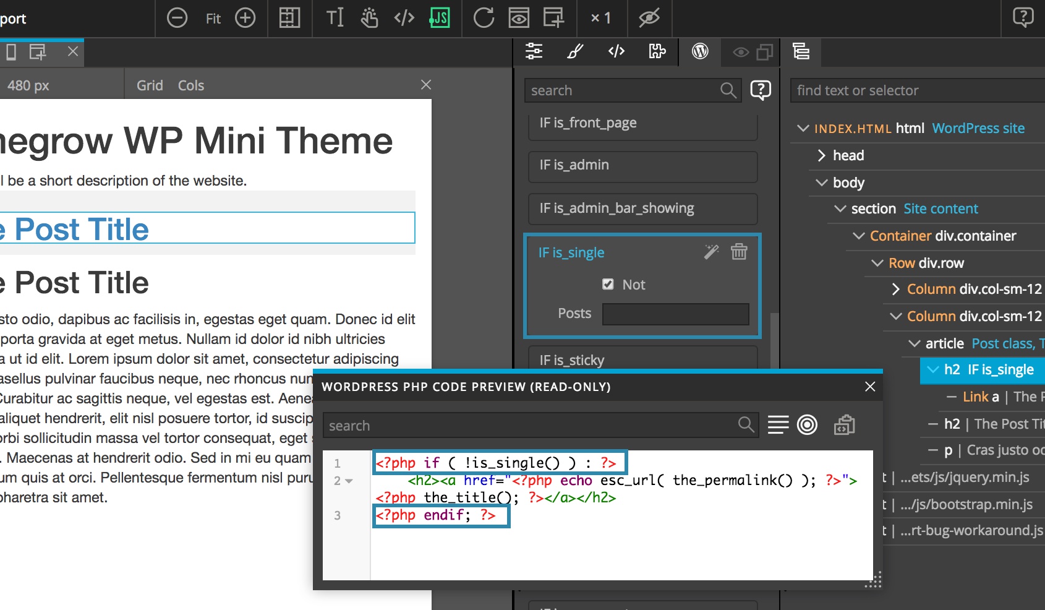This screenshot has width=1045, height=610.
Task: Click the find text or selector field
Action: [918, 90]
